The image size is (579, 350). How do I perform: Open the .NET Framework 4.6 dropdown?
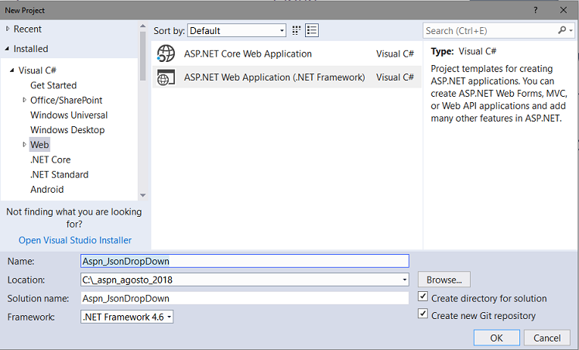pyautogui.click(x=127, y=317)
